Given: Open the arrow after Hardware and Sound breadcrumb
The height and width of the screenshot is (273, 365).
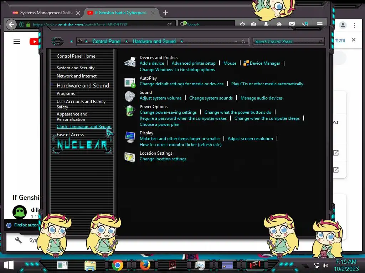Looking at the screenshot, I should point(182,42).
